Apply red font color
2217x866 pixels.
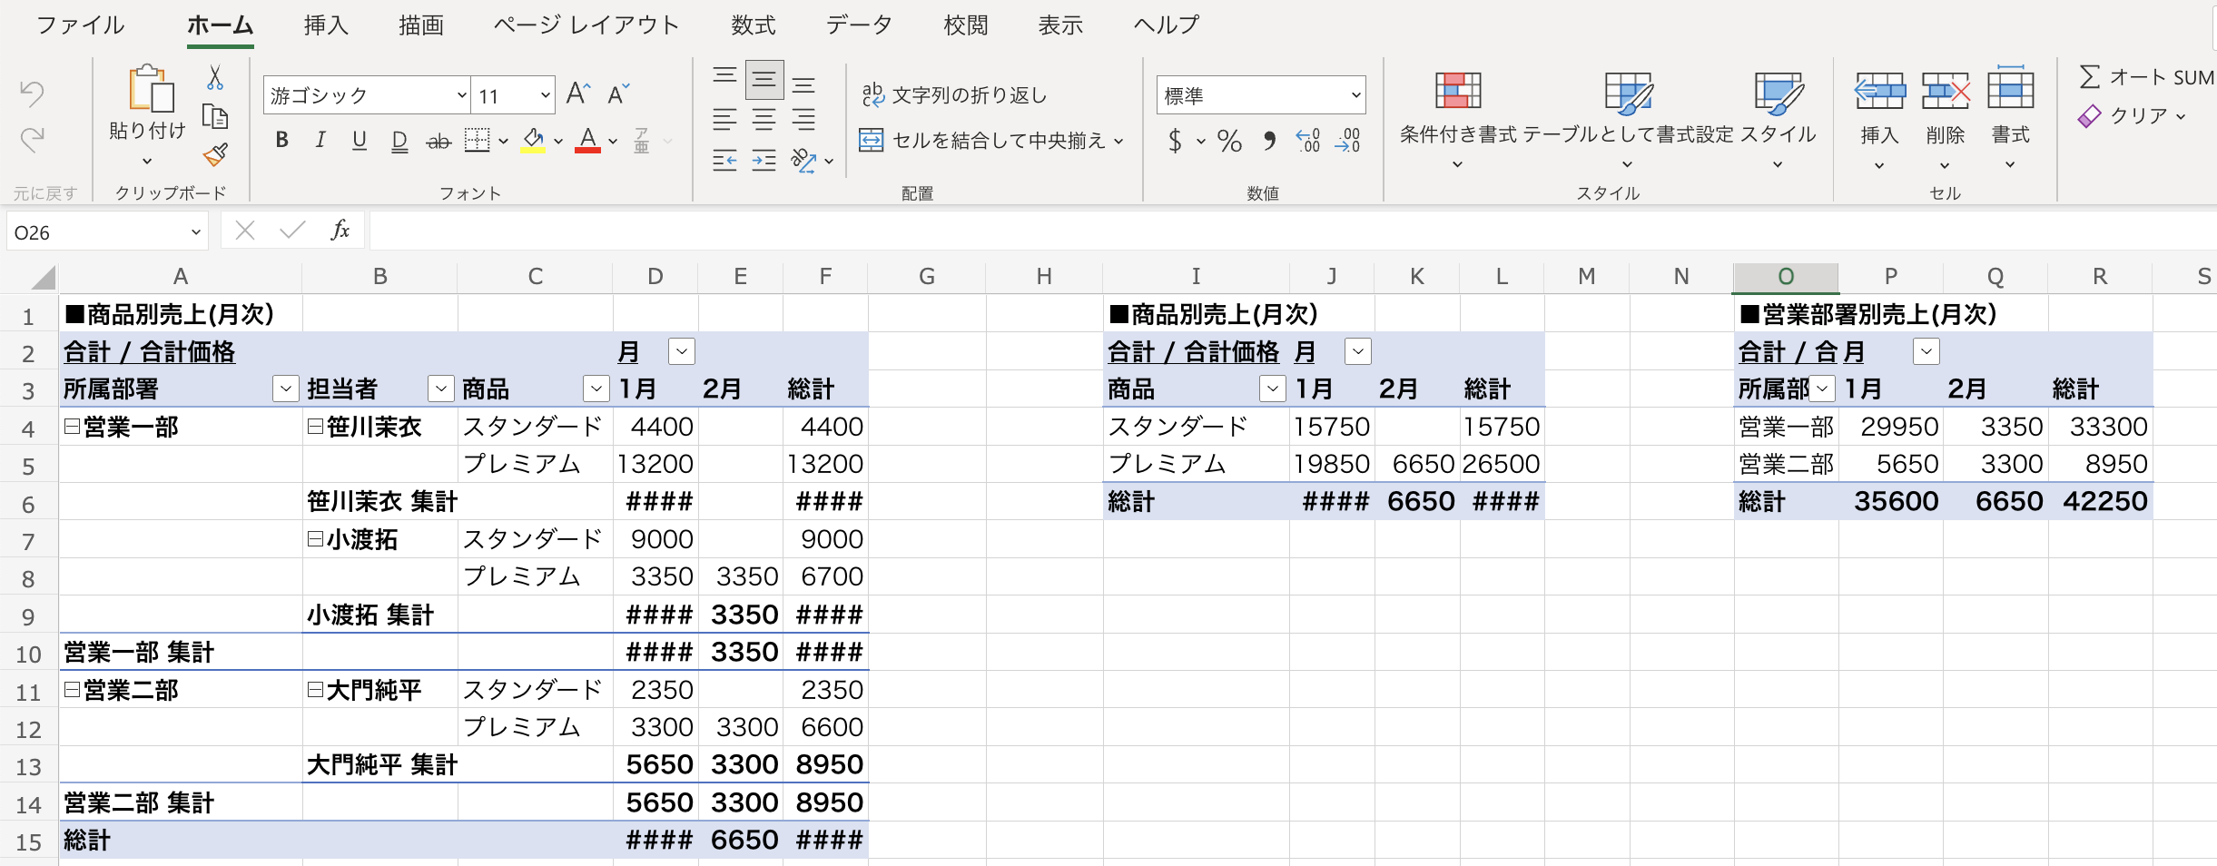(x=588, y=141)
